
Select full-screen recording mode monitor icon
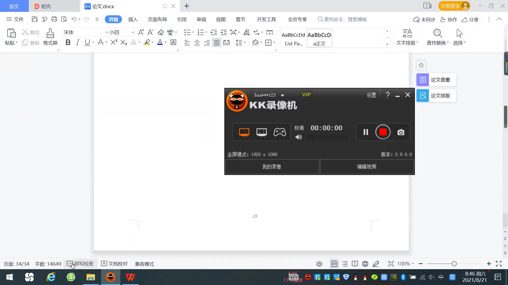pos(244,132)
